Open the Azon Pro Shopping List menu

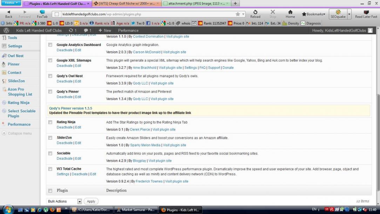click(x=20, y=92)
